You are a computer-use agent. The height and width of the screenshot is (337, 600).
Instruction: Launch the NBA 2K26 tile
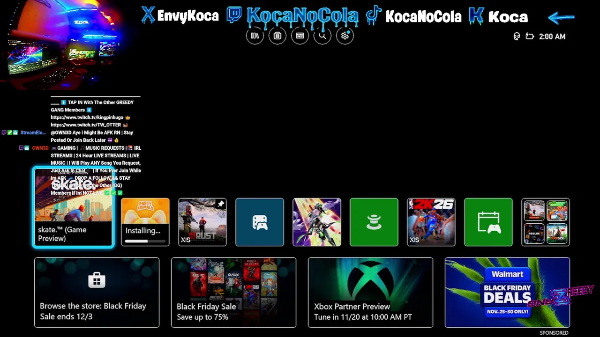(431, 222)
